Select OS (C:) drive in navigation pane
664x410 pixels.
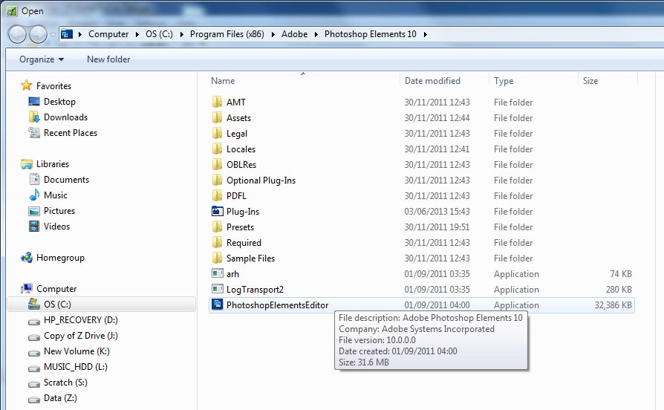(x=102, y=304)
